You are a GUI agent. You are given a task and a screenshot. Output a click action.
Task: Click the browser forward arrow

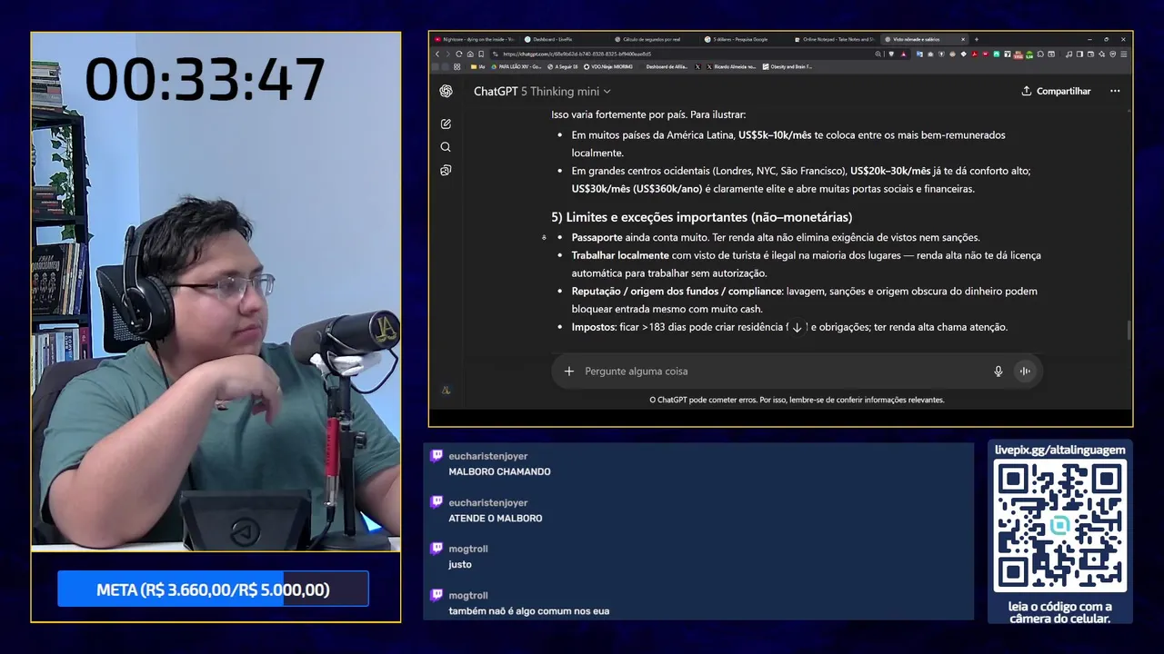point(447,54)
